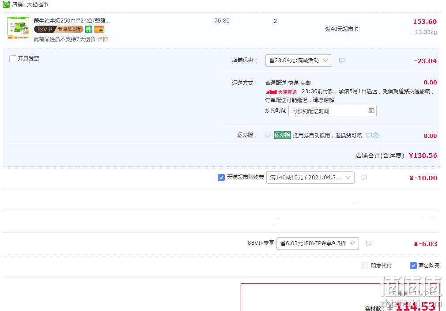Open the Mengniu milk product thumbnail
This screenshot has width=446, height=311.
pos(18,28)
